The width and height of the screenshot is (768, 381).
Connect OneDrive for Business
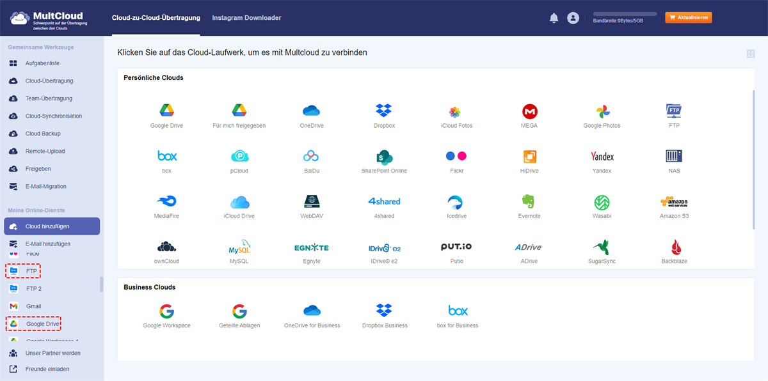312,316
